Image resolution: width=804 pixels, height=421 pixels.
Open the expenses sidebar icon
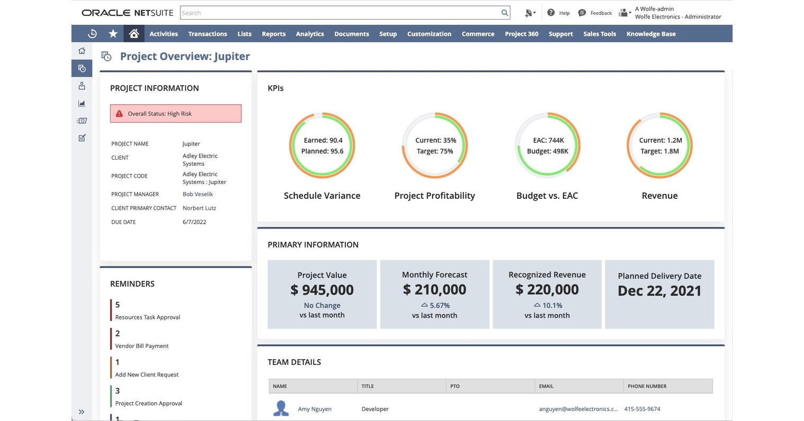coord(81,120)
